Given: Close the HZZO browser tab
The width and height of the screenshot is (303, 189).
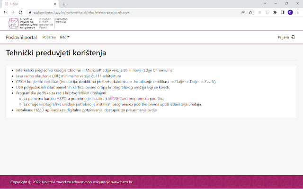Looking at the screenshot, I should 55,4.
